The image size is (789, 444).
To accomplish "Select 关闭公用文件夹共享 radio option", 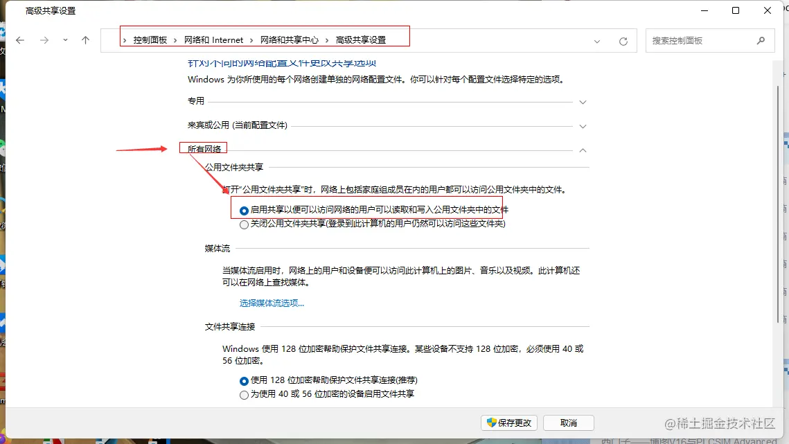I will point(244,224).
